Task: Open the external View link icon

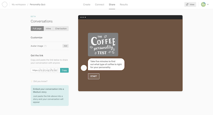Action: [x=187, y=4]
